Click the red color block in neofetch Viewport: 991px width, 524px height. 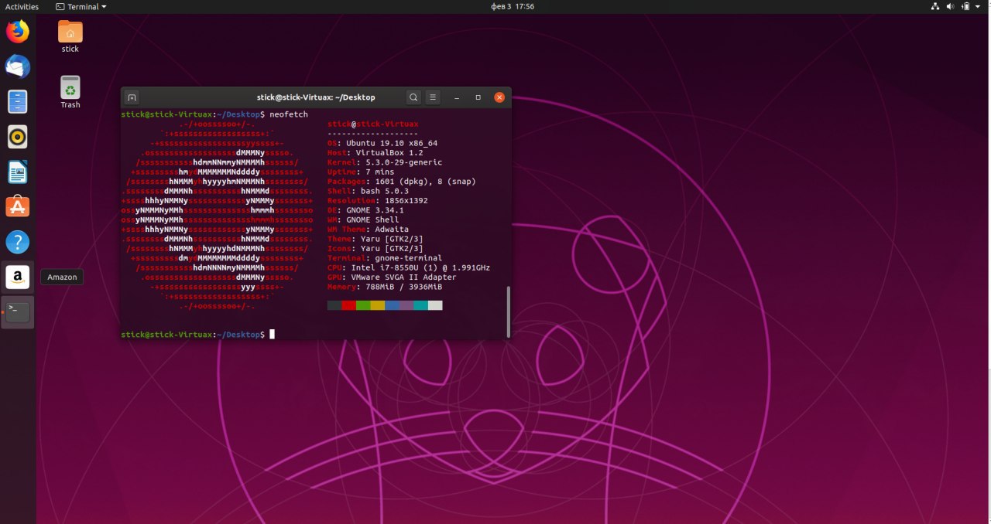coord(348,305)
